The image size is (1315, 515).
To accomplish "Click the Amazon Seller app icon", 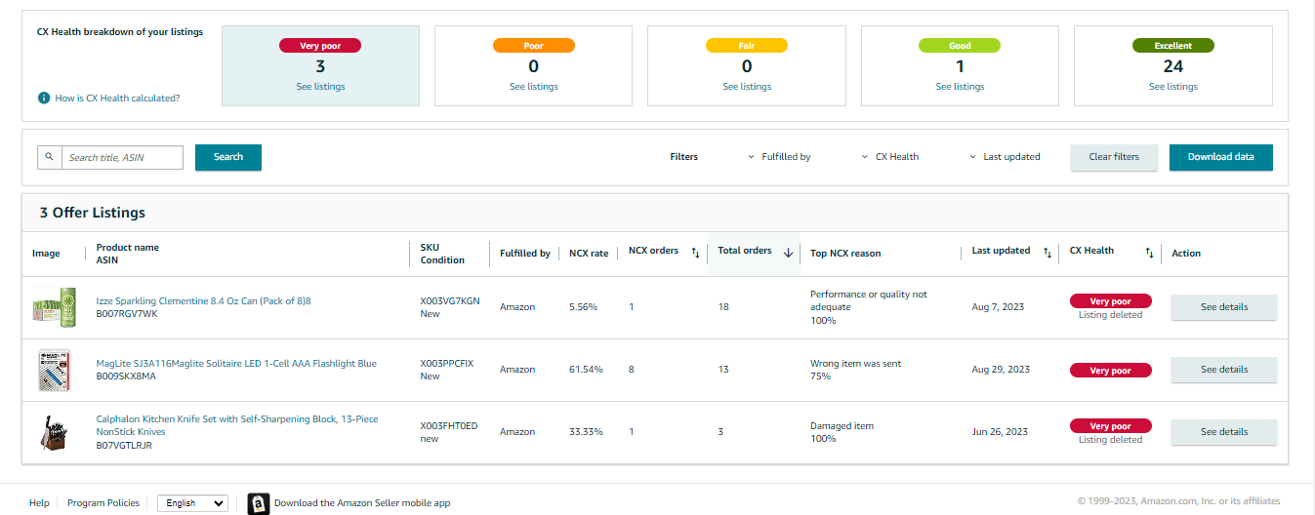I will click(258, 503).
